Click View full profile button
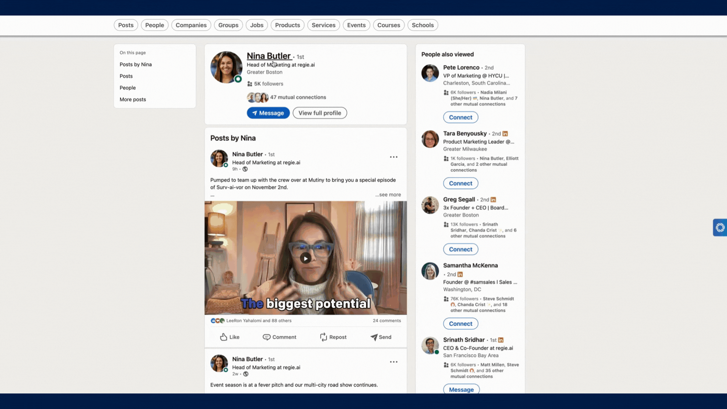 tap(320, 113)
